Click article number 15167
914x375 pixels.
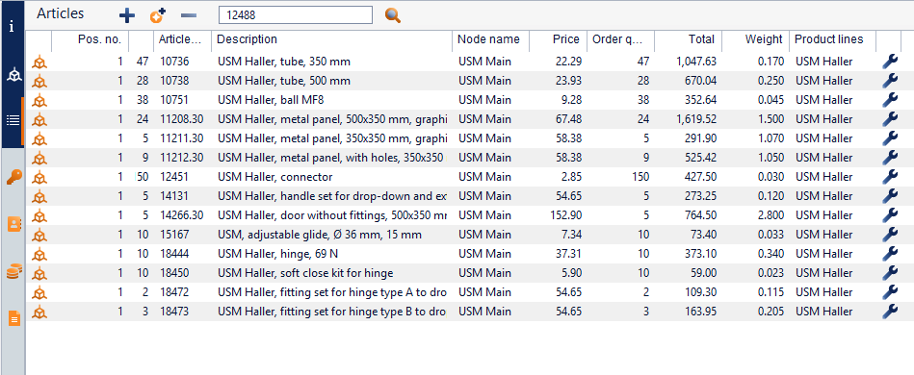174,234
